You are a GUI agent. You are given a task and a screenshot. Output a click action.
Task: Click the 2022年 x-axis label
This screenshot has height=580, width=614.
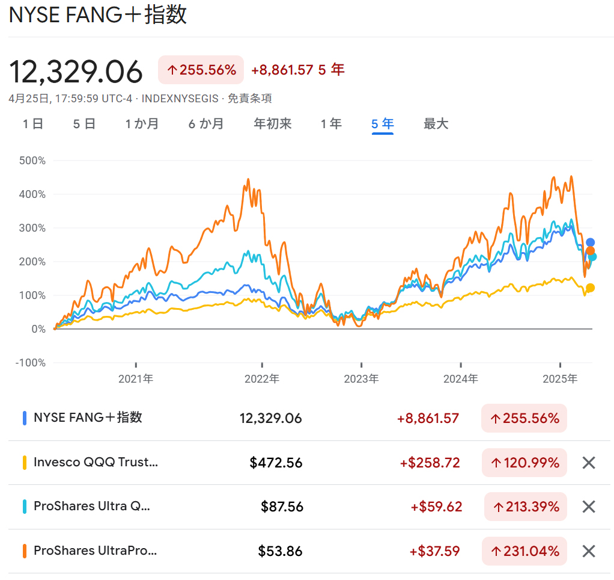tap(262, 379)
